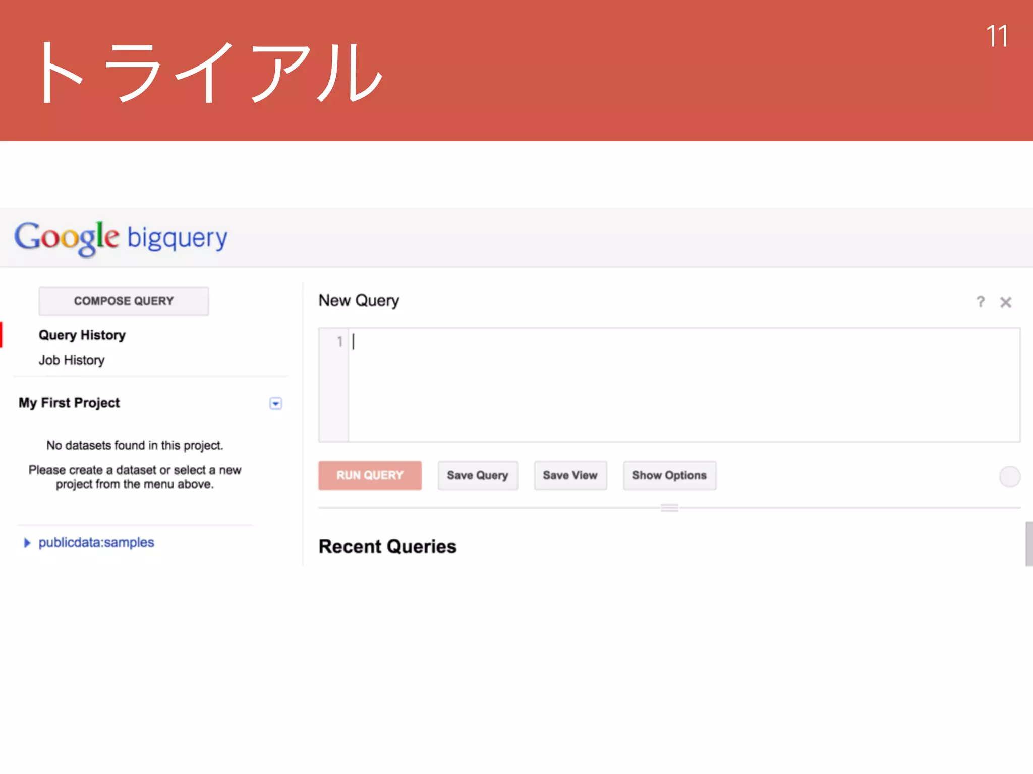Click the Google bigquery logo
This screenshot has height=774, width=1033.
tap(121, 238)
